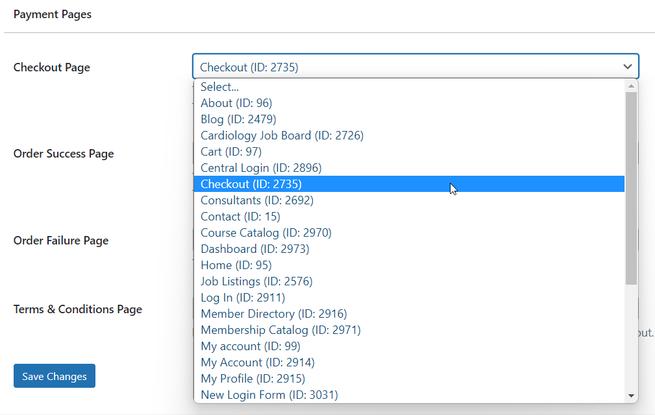This screenshot has width=655, height=415.
Task: Choose Course Catalog (ID: 2970)
Action: point(409,233)
